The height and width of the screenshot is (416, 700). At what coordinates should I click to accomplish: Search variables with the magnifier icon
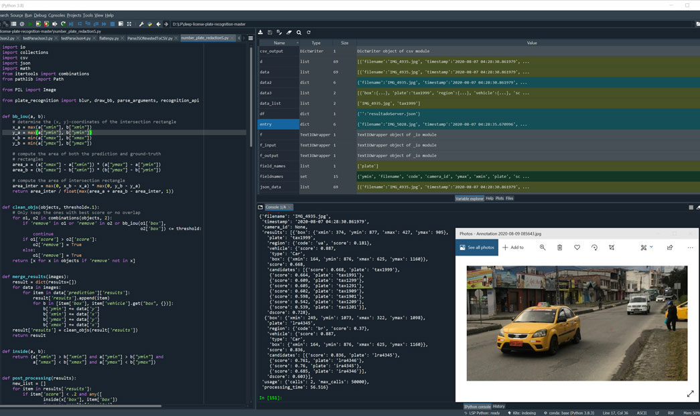pos(299,32)
